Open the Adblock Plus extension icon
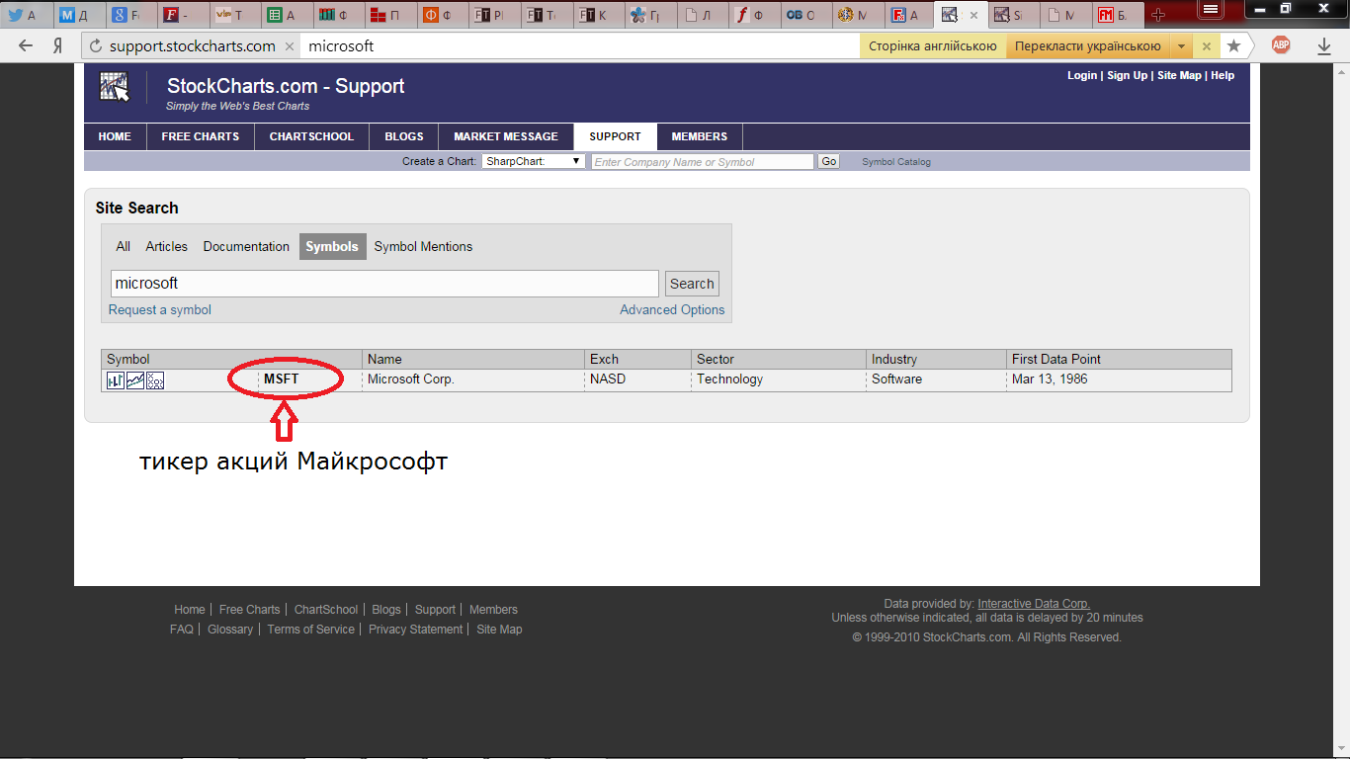The width and height of the screenshot is (1350, 759). 1281,44
